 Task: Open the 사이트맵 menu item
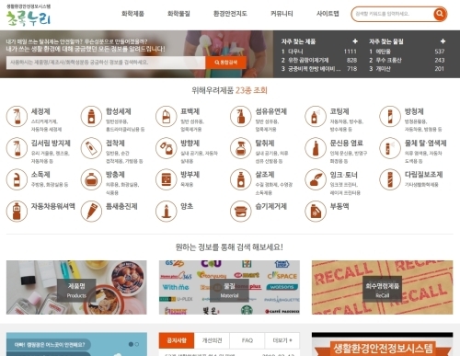(328, 14)
